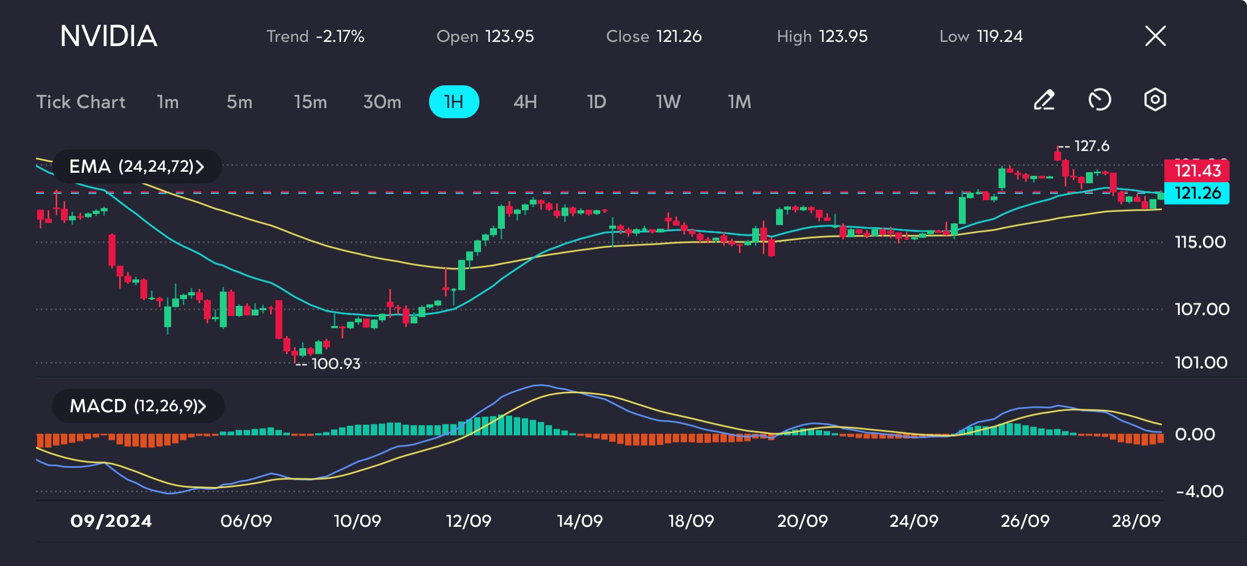Click the 24/09 date label

914,521
